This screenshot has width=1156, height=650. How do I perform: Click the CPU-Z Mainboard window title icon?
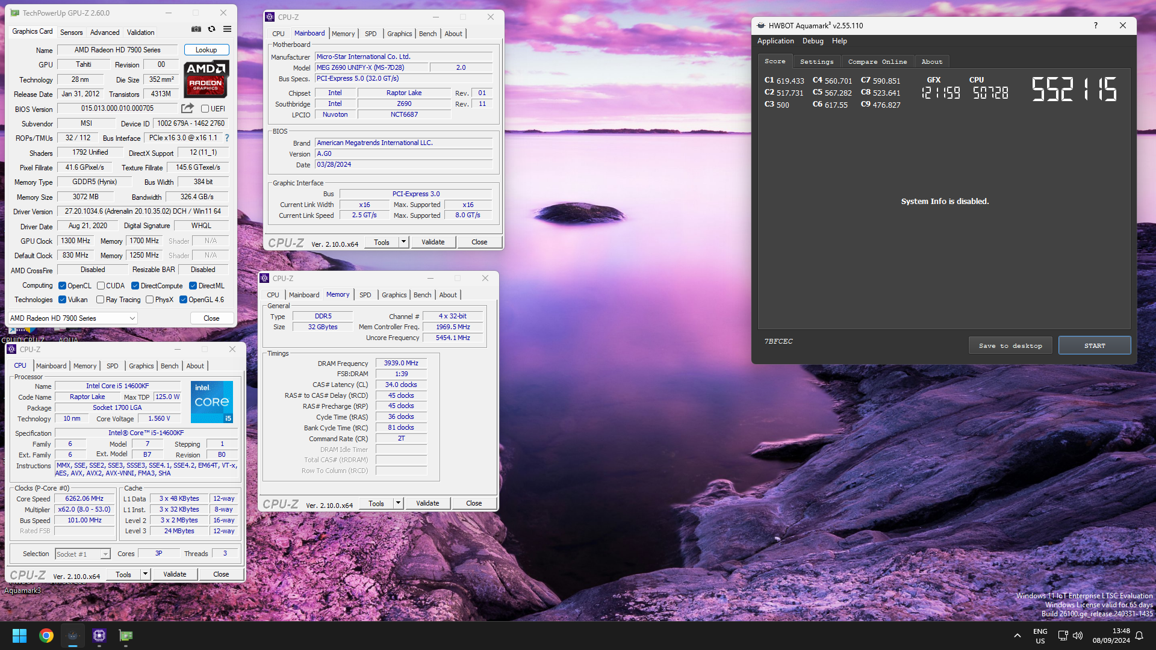pos(270,17)
